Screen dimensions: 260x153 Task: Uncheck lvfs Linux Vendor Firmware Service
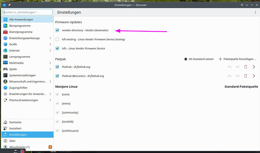pyautogui.click(x=57, y=48)
